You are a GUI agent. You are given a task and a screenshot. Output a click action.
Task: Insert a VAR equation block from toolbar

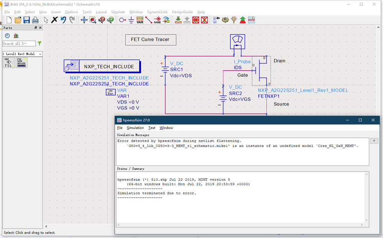[x=140, y=20]
